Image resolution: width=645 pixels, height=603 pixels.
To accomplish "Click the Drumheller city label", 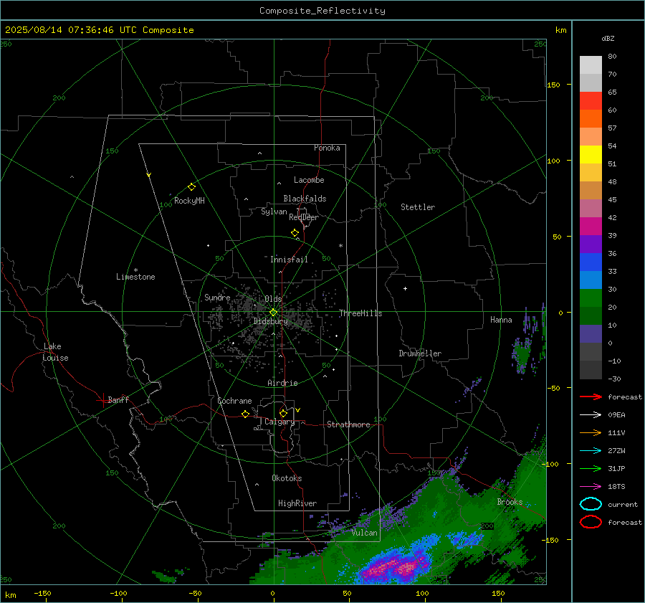I will 420,353.
